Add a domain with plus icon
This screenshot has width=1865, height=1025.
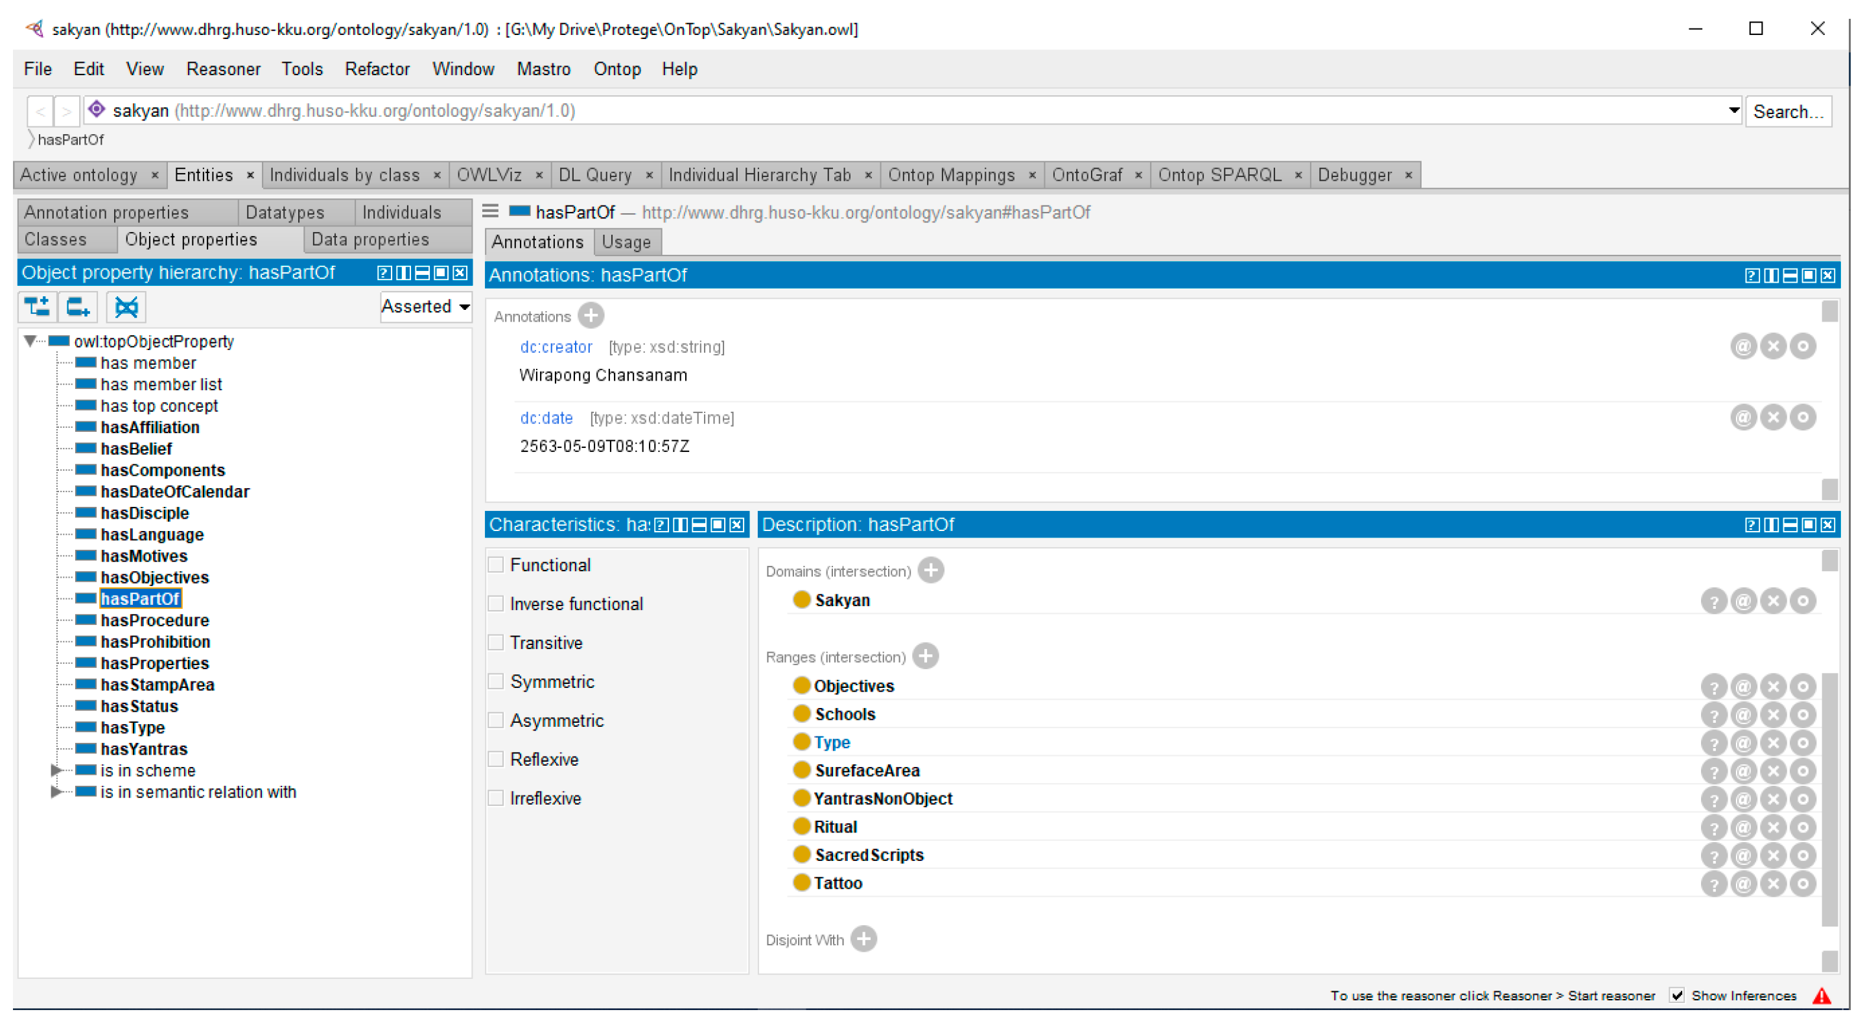930,571
